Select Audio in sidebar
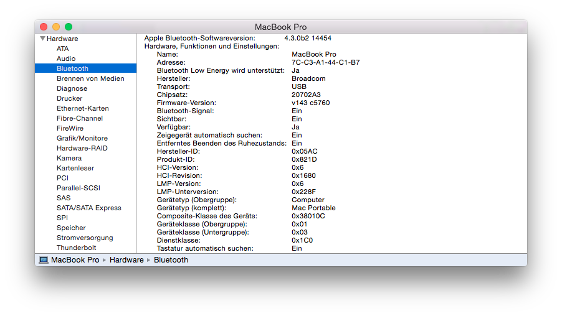The width and height of the screenshot is (562, 316). click(66, 58)
